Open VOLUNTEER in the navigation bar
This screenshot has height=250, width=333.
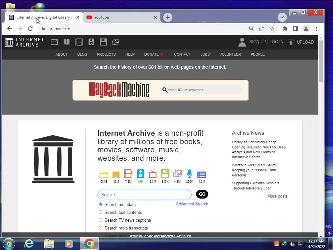(230, 54)
